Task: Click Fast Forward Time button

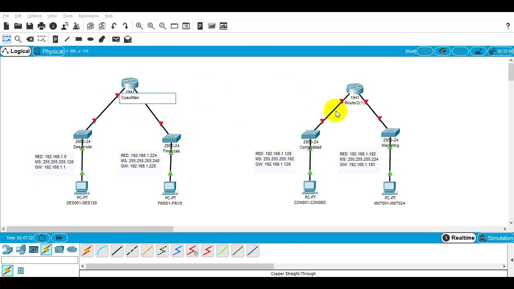Action: coord(59,238)
